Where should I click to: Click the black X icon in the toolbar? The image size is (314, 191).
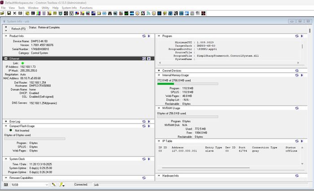(x=14, y=13)
